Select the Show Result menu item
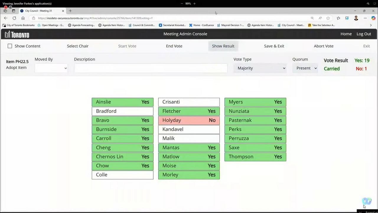 pyautogui.click(x=223, y=46)
